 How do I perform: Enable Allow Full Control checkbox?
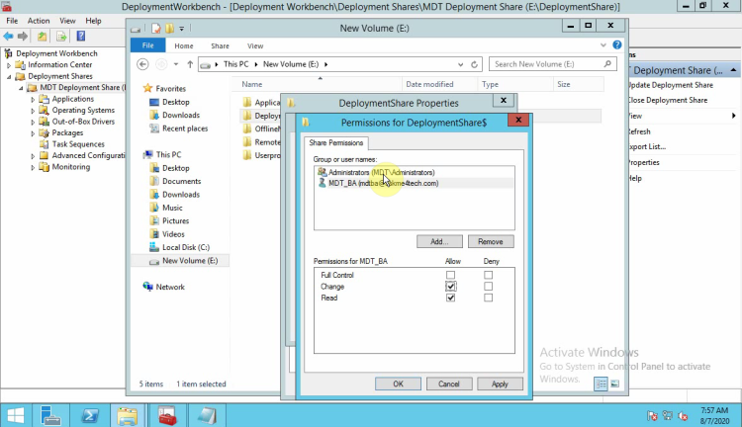[451, 275]
